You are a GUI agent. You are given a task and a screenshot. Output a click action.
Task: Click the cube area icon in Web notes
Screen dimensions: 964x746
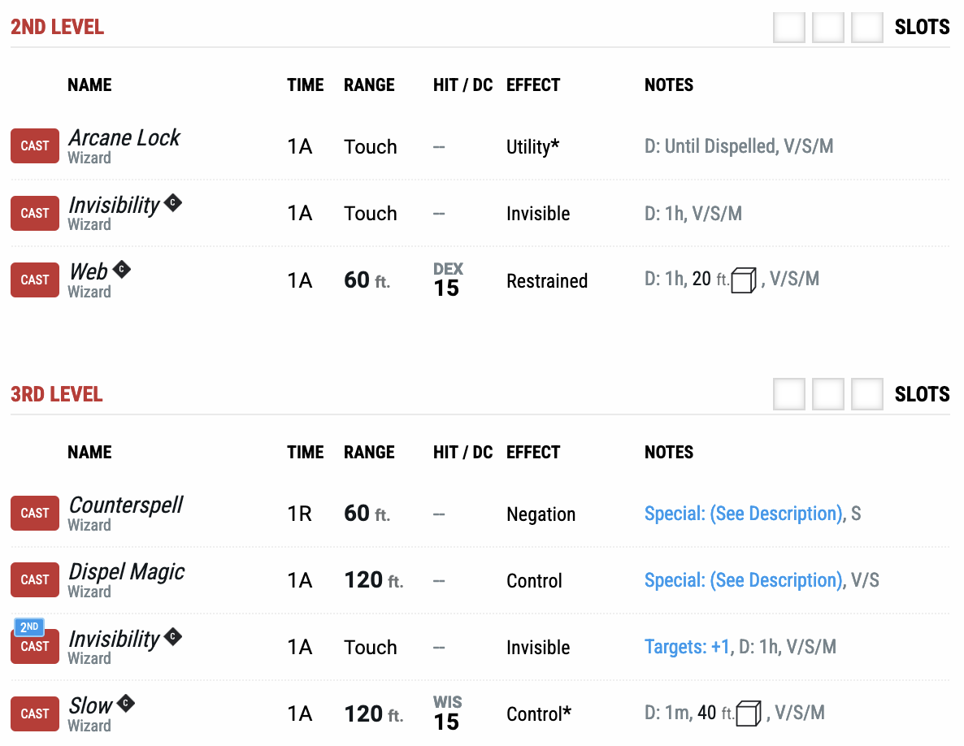[744, 281]
